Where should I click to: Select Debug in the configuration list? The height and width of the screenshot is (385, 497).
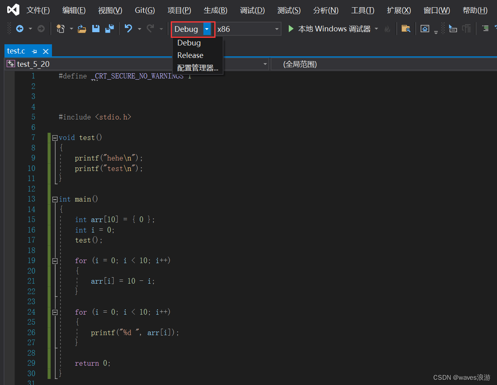pyautogui.click(x=198, y=43)
